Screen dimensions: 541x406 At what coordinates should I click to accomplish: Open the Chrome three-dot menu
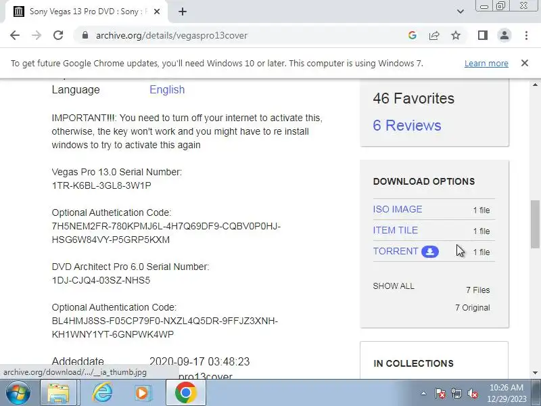(x=526, y=35)
